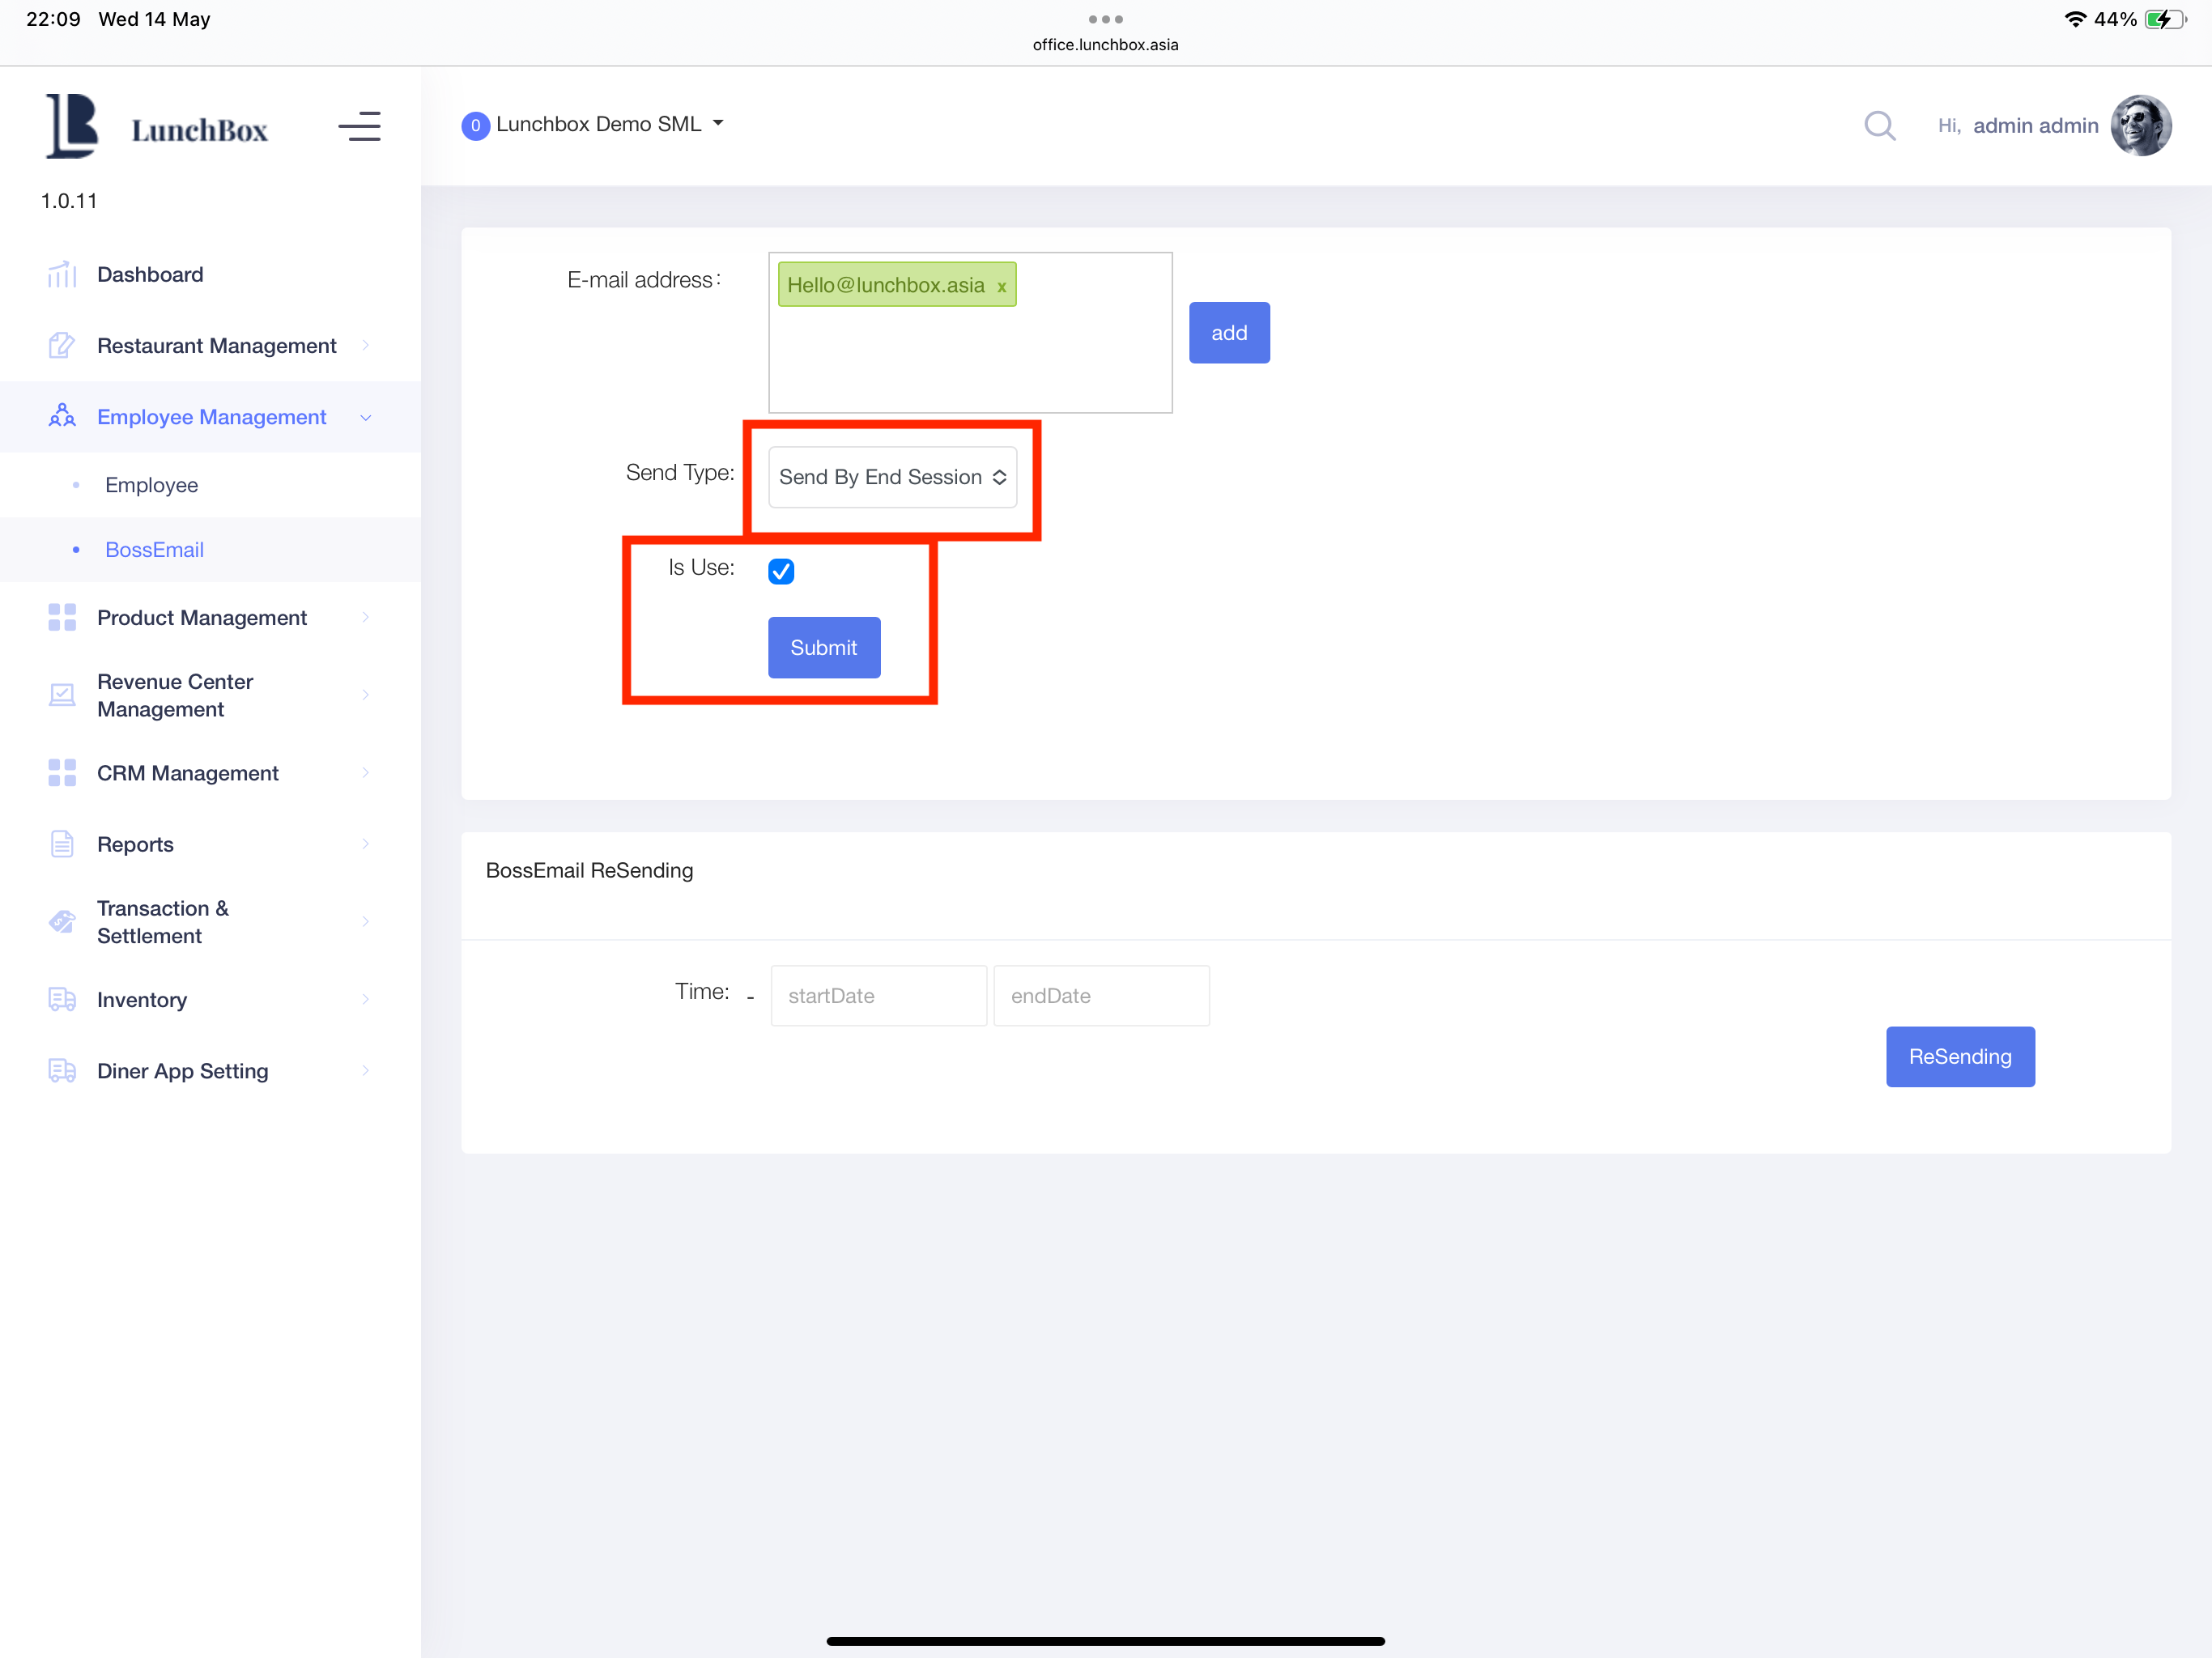The image size is (2212, 1658).
Task: Open the CRM Management menu item
Action: (x=210, y=773)
